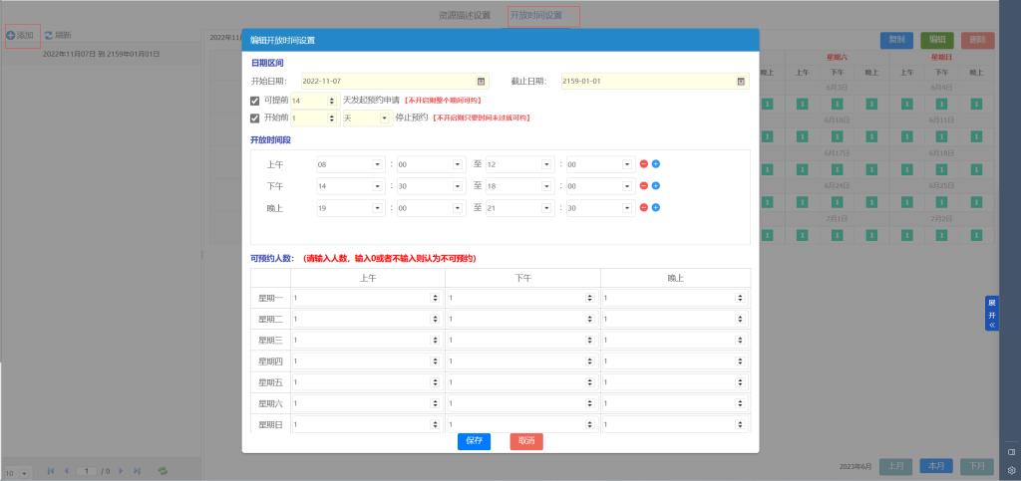Screen dimensions: 1021x481
Task: Open the 开始日期 calendar picker icon
Action: pos(482,81)
